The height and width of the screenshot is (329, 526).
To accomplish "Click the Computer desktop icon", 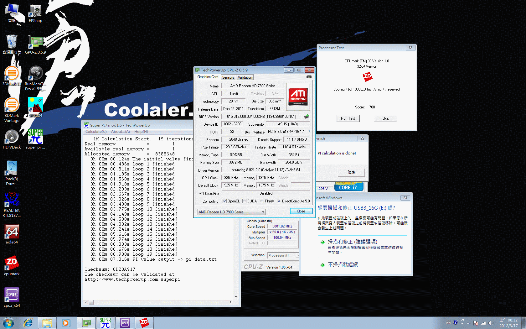I will pos(12,13).
